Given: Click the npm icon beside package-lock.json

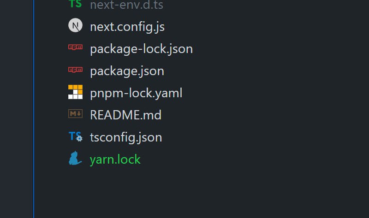Looking at the screenshot, I should pos(75,48).
